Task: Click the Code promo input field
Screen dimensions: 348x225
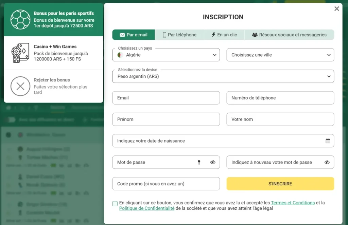Action: pos(166,184)
